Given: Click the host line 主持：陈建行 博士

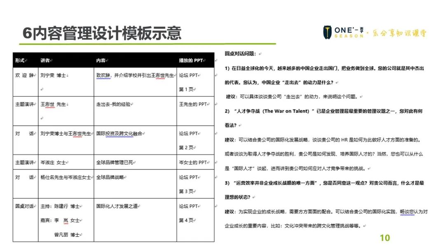Looking at the screenshot, I should coord(61,206).
